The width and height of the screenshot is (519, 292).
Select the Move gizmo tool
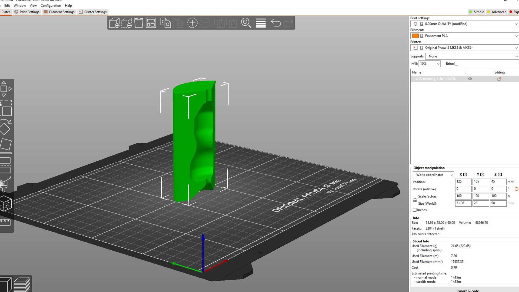[x=6, y=89]
